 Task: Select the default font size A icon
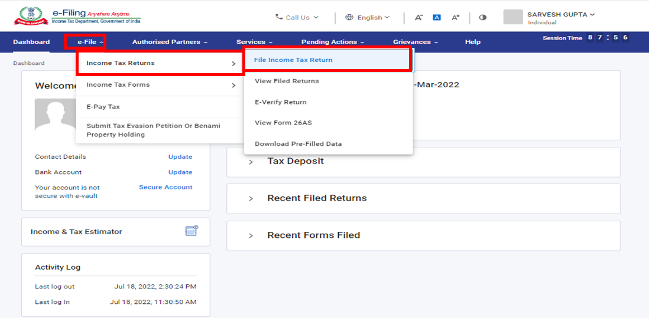pos(437,17)
